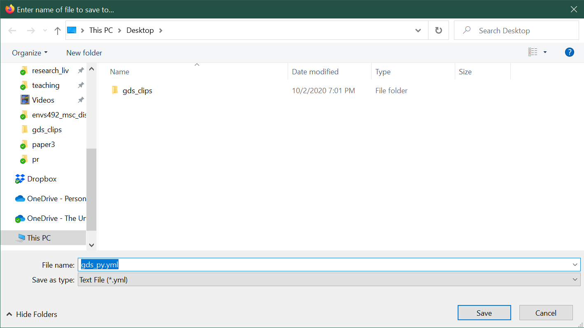Open the Save as type dropdown
This screenshot has width=584, height=328.
tap(575, 280)
